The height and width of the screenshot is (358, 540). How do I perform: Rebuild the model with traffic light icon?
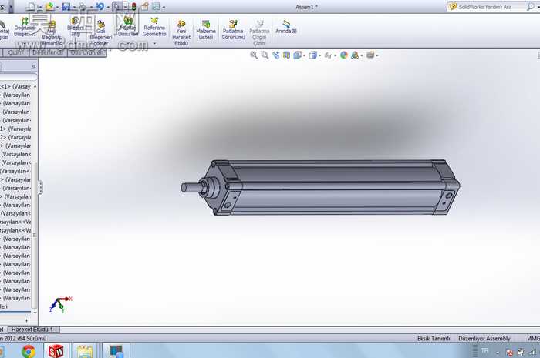click(x=133, y=6)
